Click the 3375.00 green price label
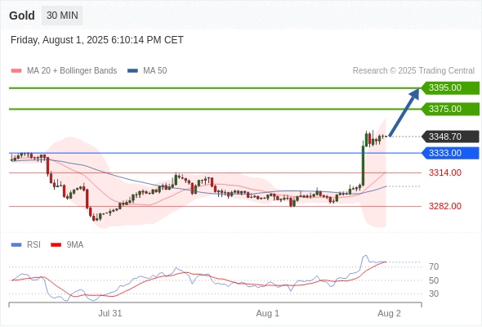Screen dimensions: 482x327 click(x=450, y=110)
